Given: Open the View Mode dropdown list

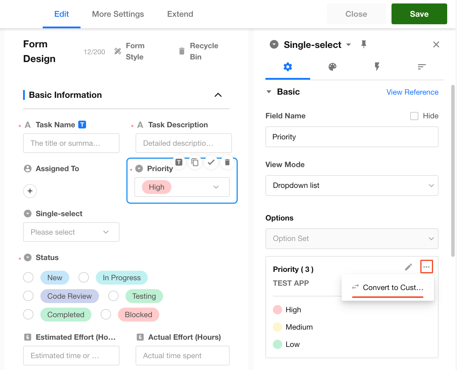Looking at the screenshot, I should 352,186.
